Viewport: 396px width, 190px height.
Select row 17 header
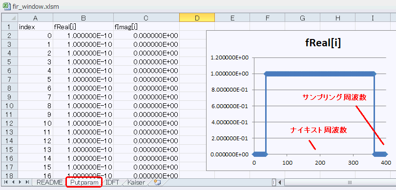(x=9, y=166)
